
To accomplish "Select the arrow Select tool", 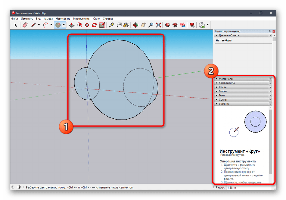I will tap(16, 25).
